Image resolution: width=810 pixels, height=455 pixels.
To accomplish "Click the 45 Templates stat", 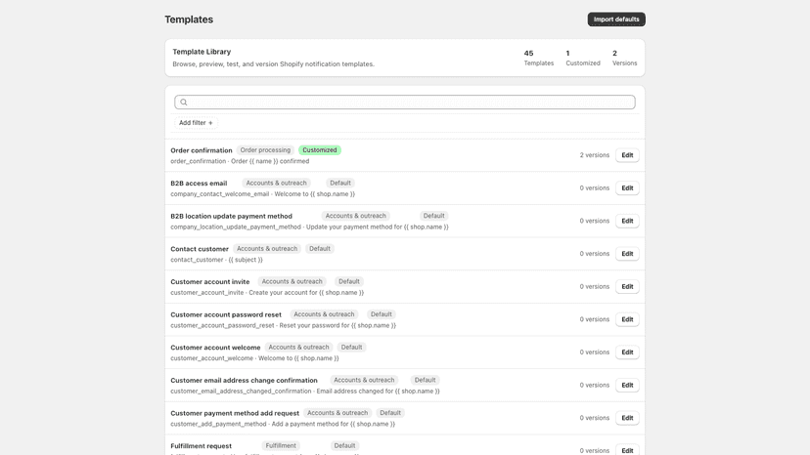I will (x=539, y=58).
